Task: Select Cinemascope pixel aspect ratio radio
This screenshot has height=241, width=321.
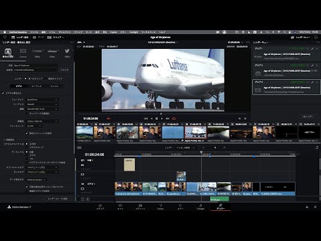Action: [x=27, y=147]
